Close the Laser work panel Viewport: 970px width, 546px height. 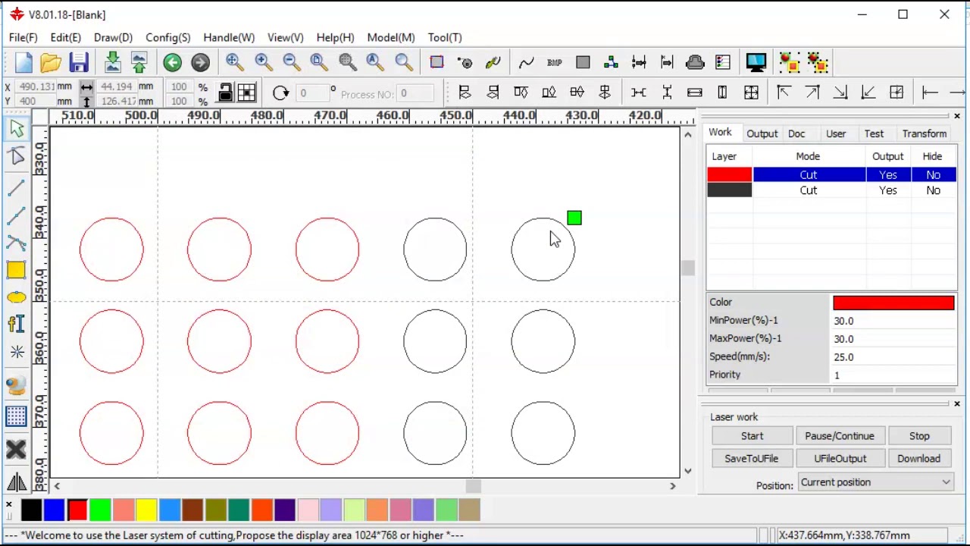point(956,403)
